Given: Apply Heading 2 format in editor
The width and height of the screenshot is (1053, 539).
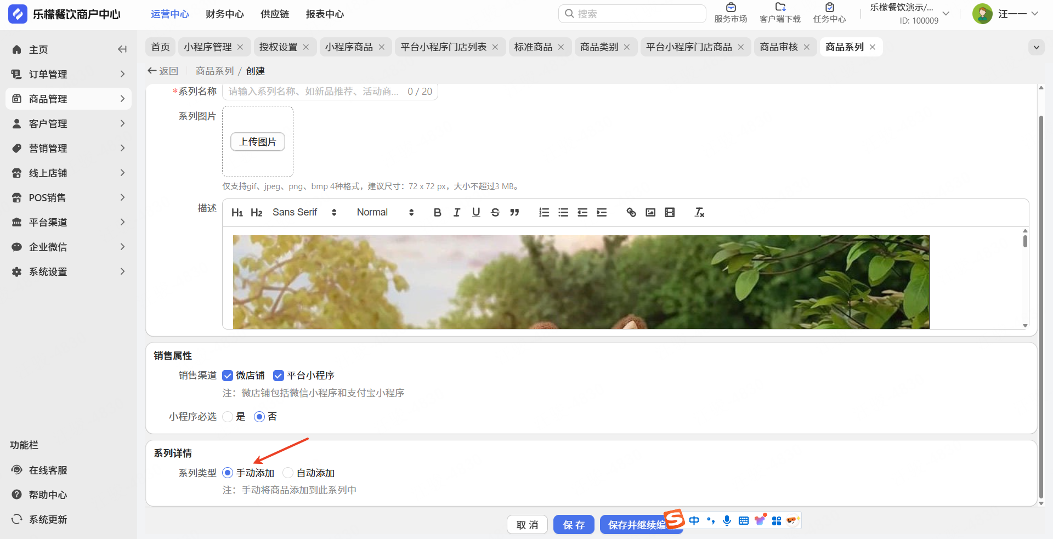Looking at the screenshot, I should coord(256,213).
